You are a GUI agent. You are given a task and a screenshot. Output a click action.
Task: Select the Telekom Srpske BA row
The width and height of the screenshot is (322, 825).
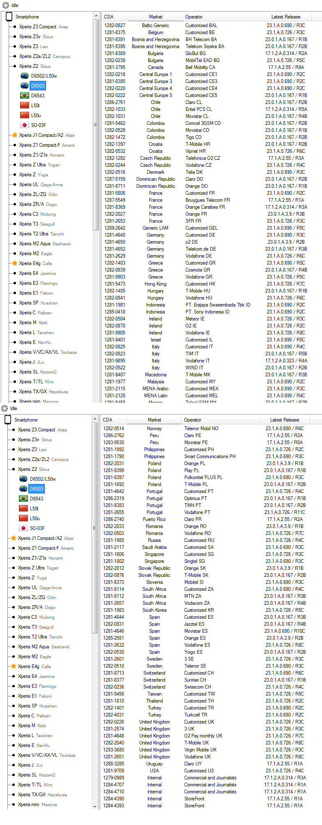212,46
